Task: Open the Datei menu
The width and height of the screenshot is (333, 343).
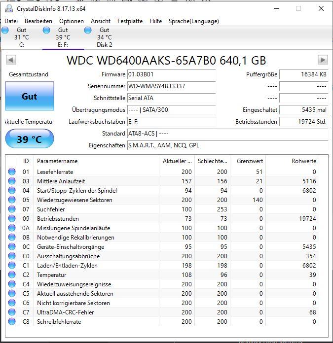Action: 11,21
